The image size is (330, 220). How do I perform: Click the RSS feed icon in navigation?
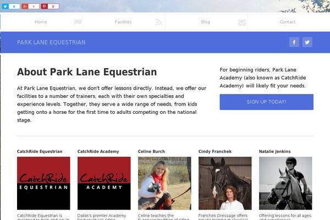(x=159, y=22)
